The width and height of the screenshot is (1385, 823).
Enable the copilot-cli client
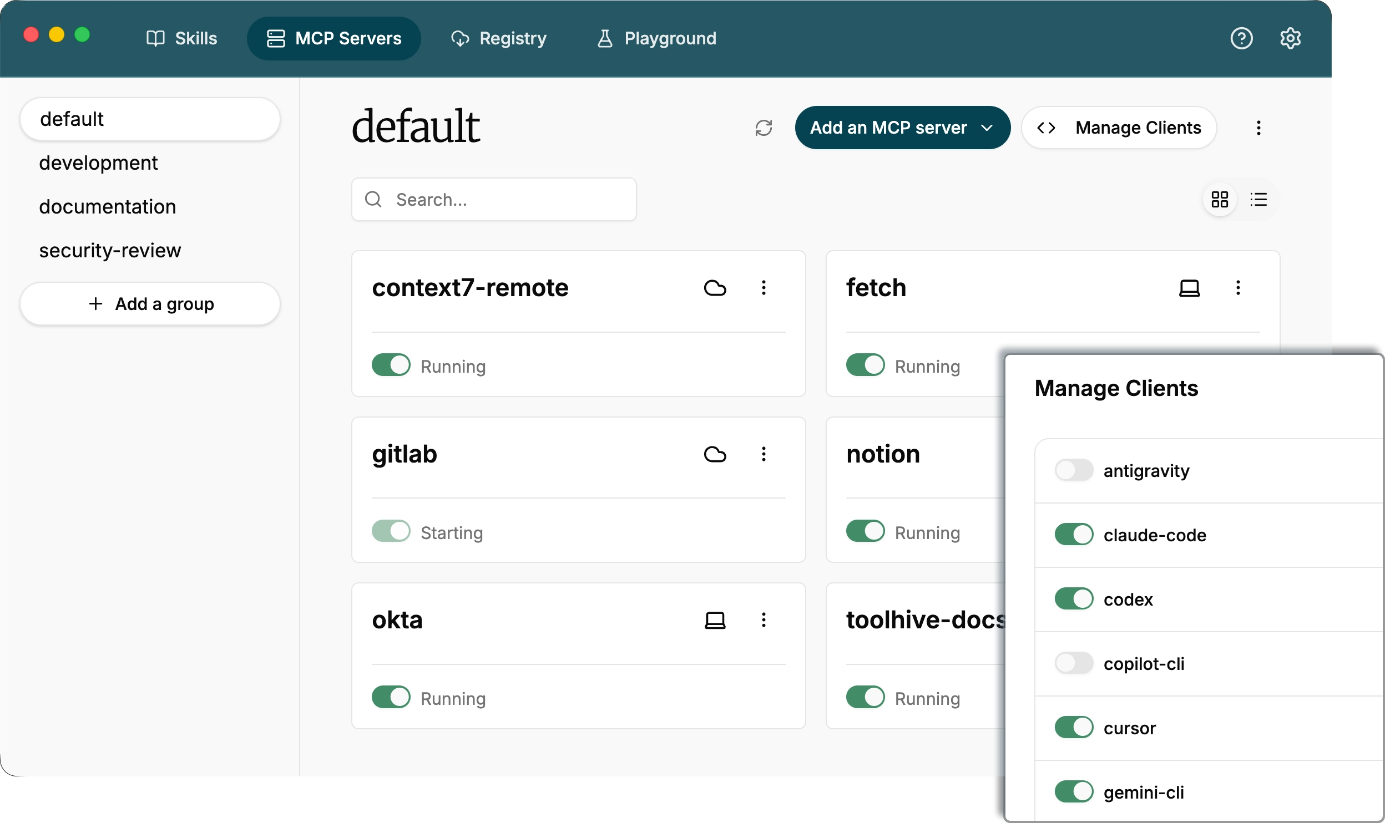click(x=1074, y=663)
